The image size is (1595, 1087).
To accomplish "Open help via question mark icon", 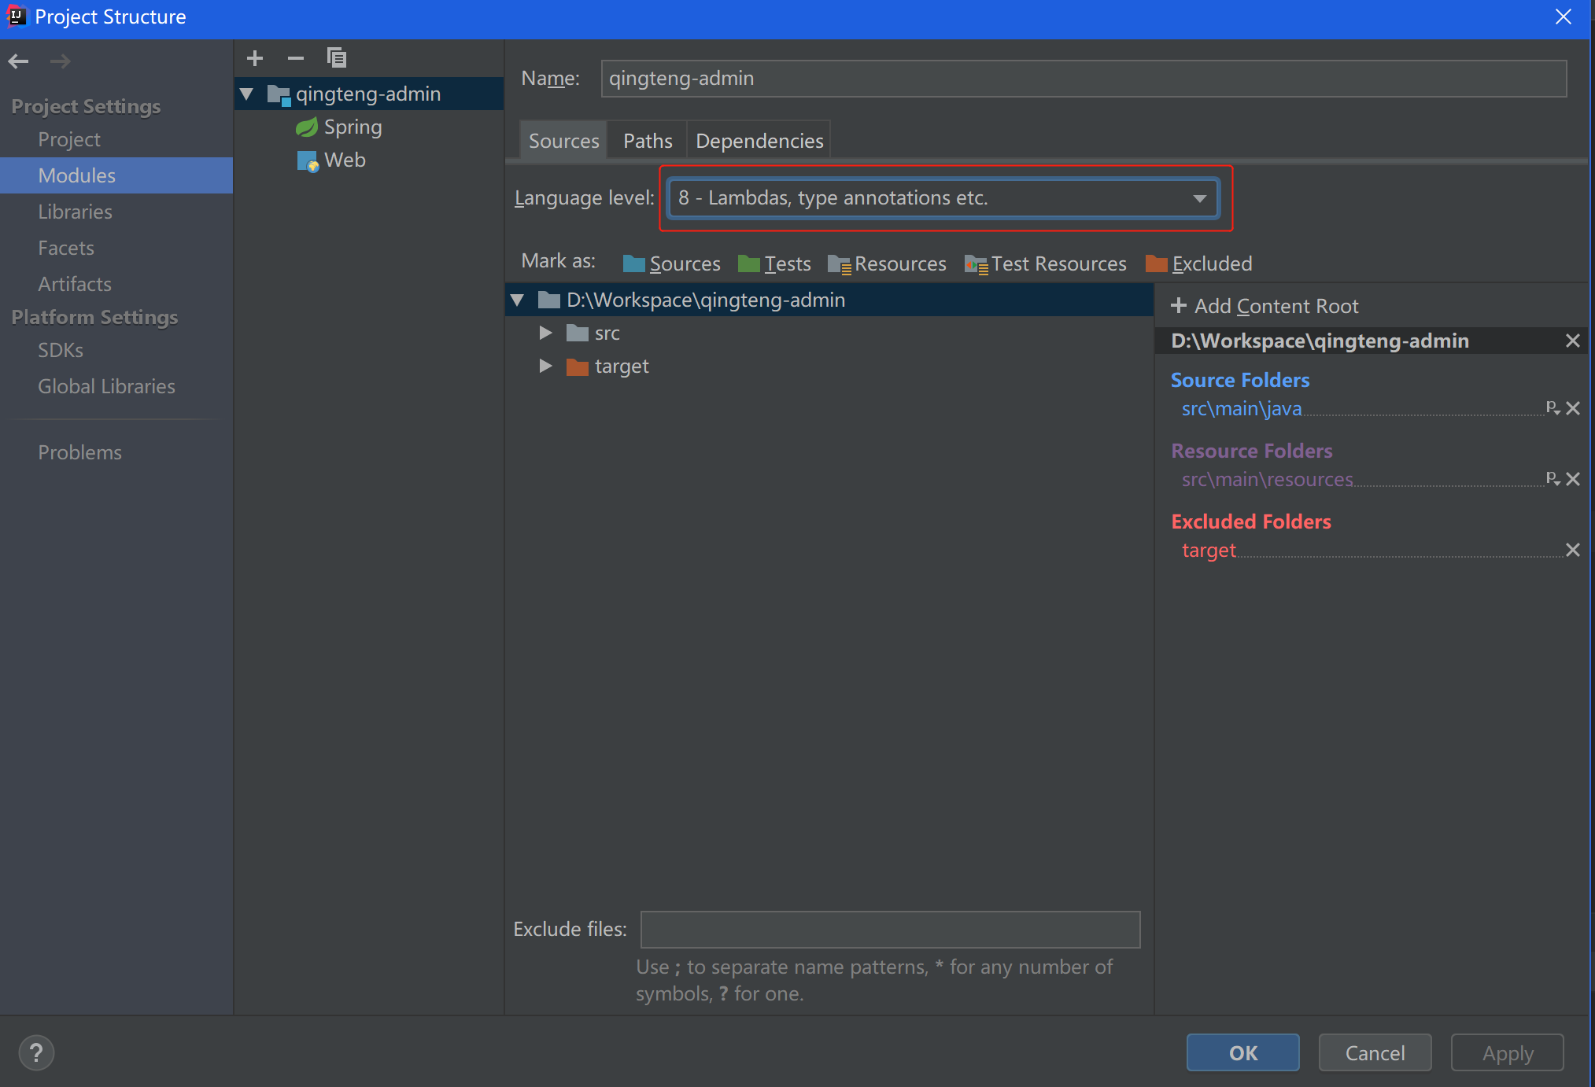I will (36, 1052).
